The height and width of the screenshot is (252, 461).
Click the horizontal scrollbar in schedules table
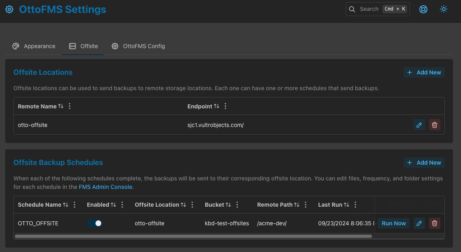(193, 236)
